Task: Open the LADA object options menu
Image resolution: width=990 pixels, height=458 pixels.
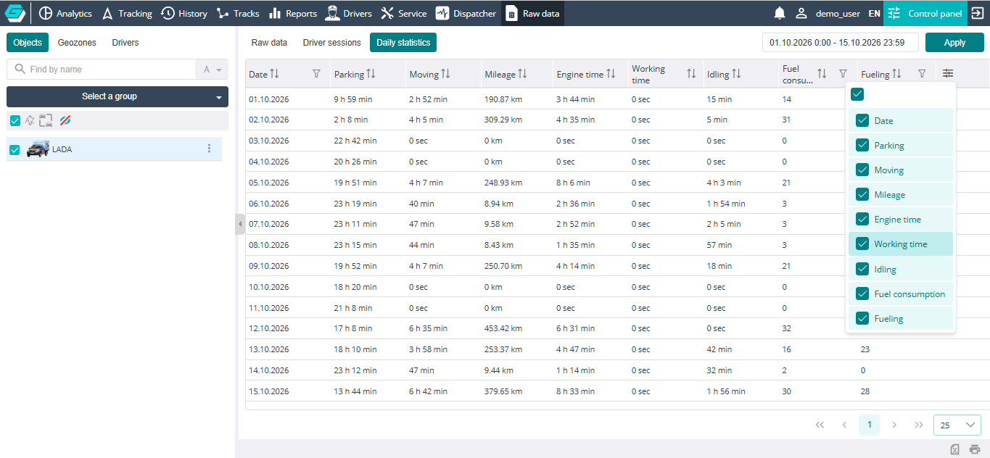Action: tap(210, 149)
